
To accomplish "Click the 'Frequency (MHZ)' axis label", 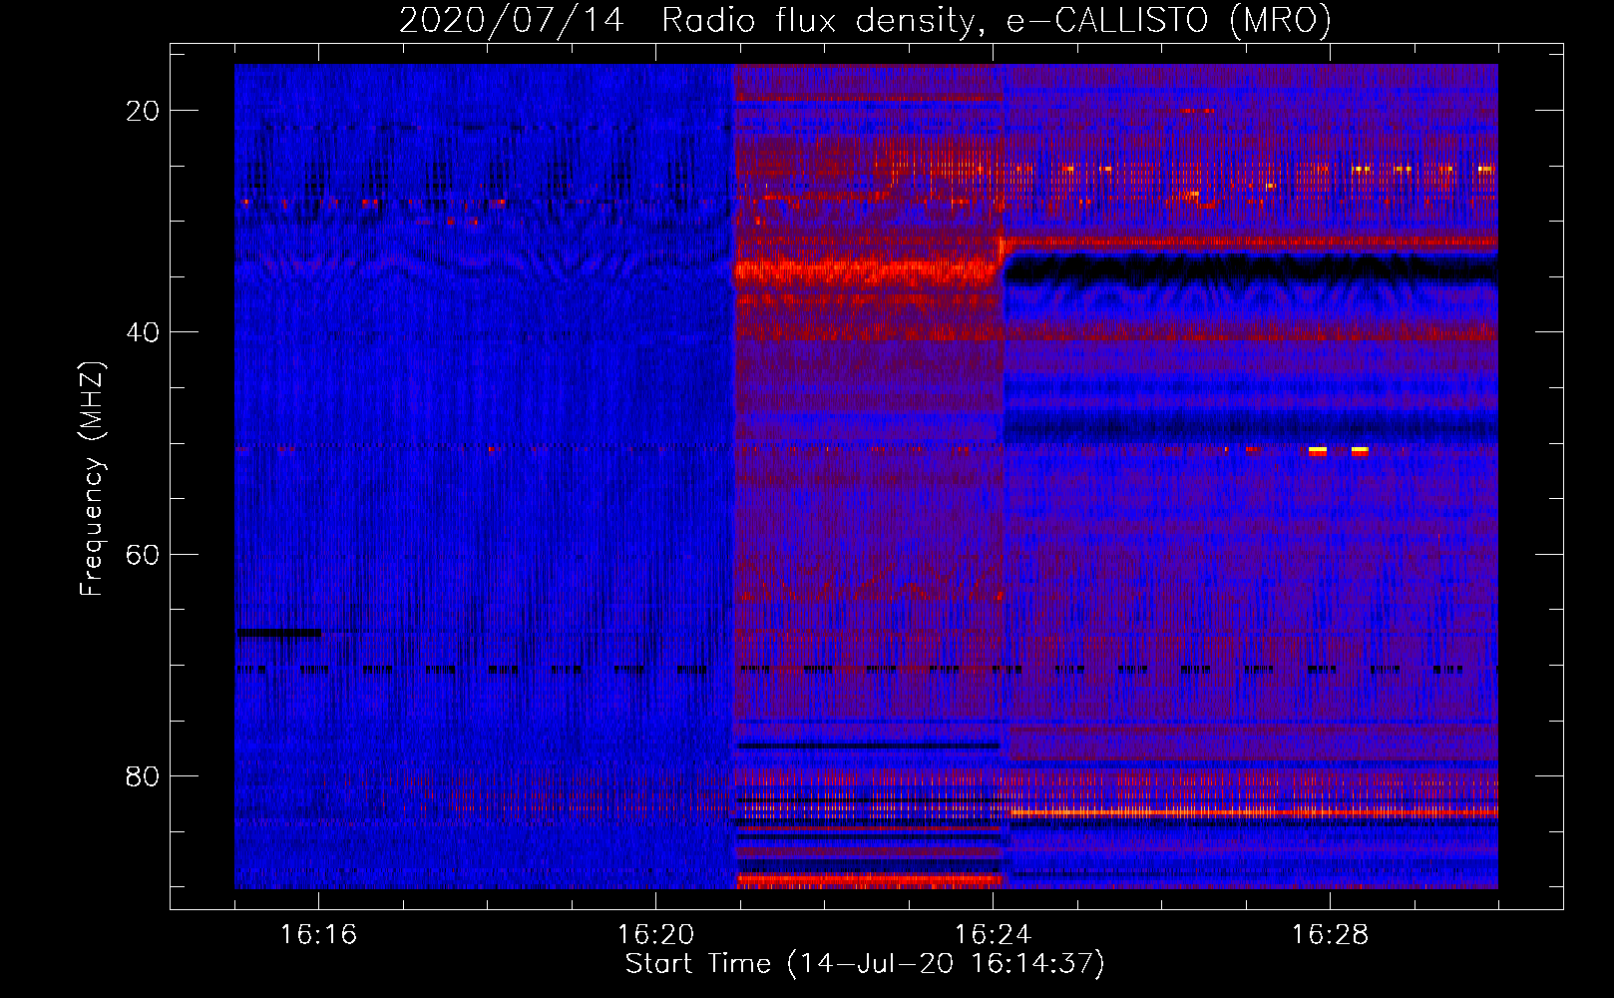I will coord(92,478).
